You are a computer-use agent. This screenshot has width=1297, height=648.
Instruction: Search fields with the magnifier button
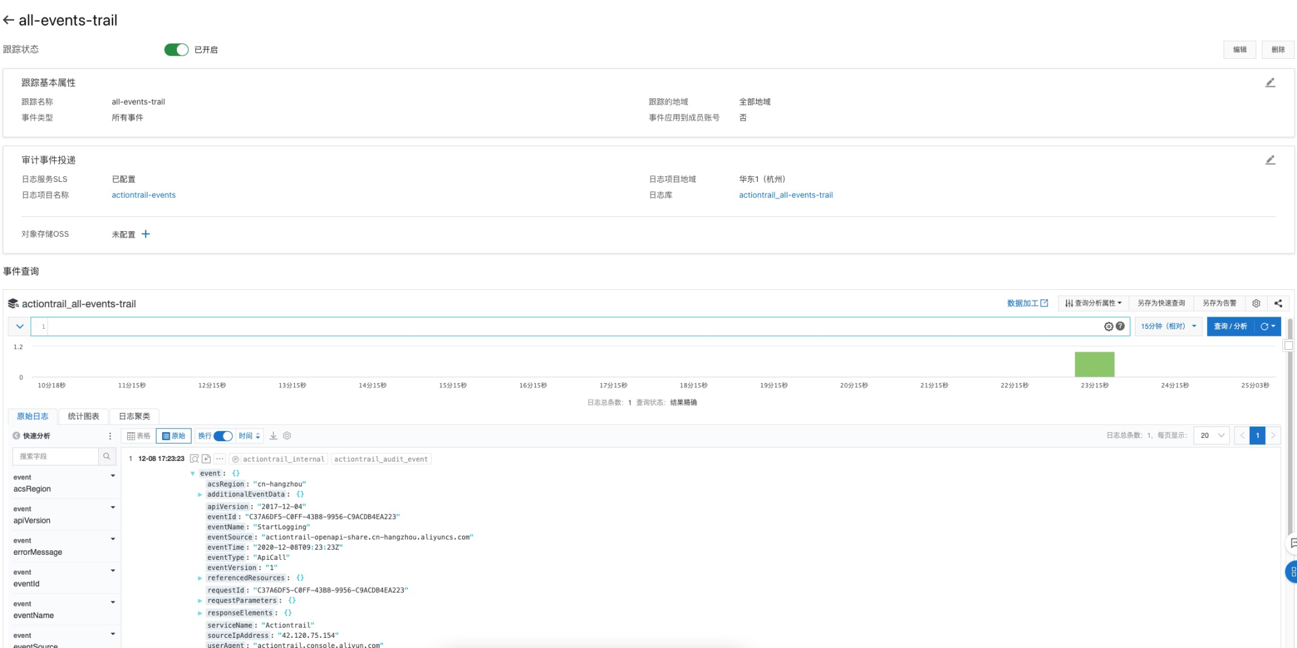(107, 456)
